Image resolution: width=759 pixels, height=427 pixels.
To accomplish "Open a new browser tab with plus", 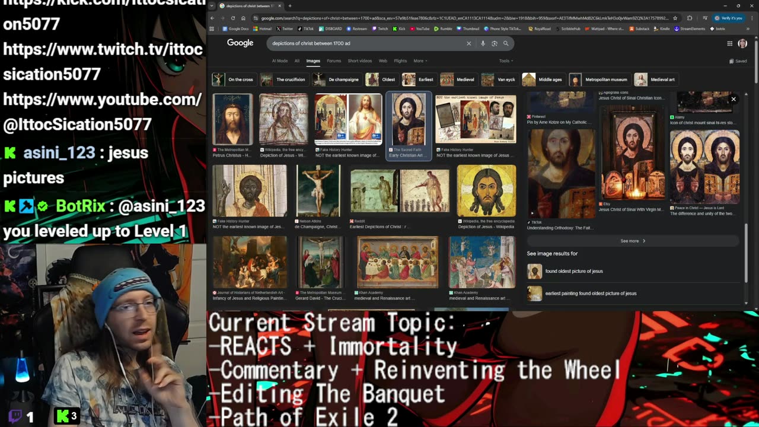I will 289,6.
